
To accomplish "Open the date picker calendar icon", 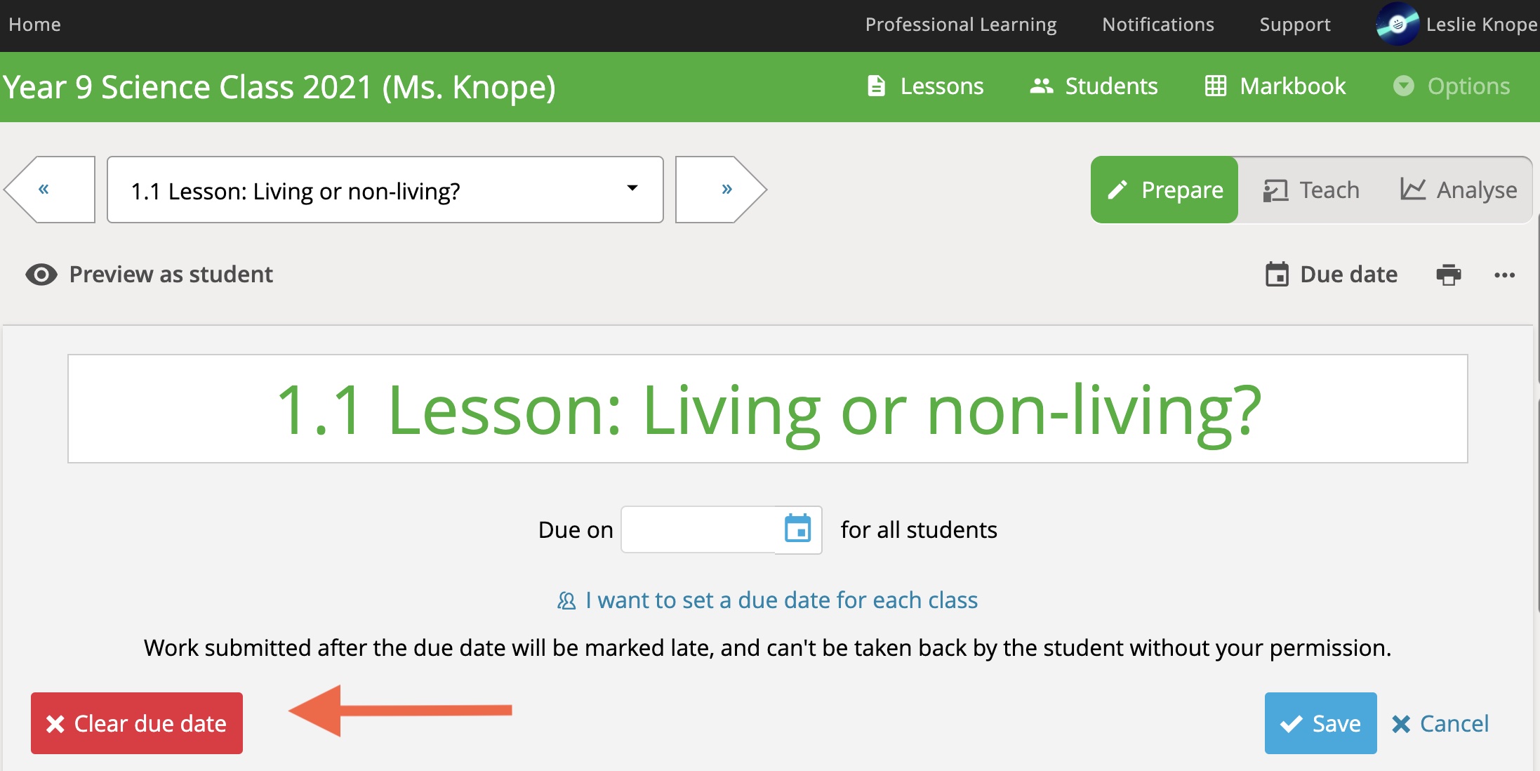I will click(x=797, y=529).
